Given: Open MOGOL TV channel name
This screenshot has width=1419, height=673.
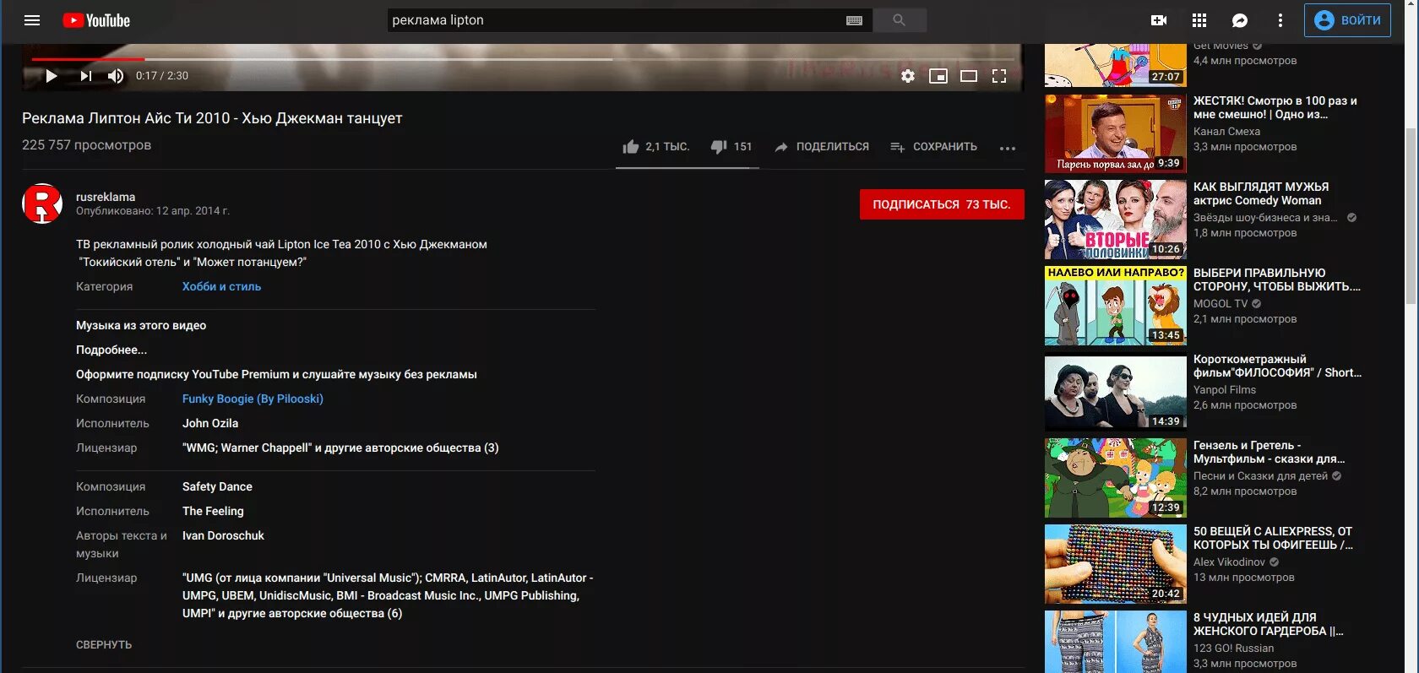Looking at the screenshot, I should pos(1221,303).
